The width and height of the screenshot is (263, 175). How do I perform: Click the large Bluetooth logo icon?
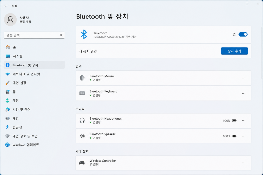point(84,34)
